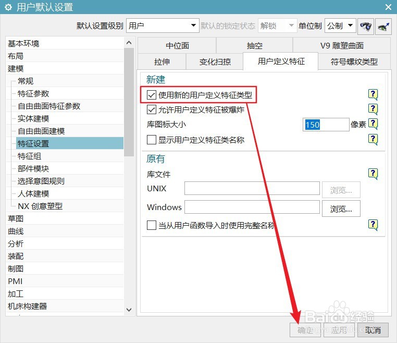The height and width of the screenshot is (343, 397).
Task: Open help for 显示用户定义特征类名称
Action: [x=373, y=139]
